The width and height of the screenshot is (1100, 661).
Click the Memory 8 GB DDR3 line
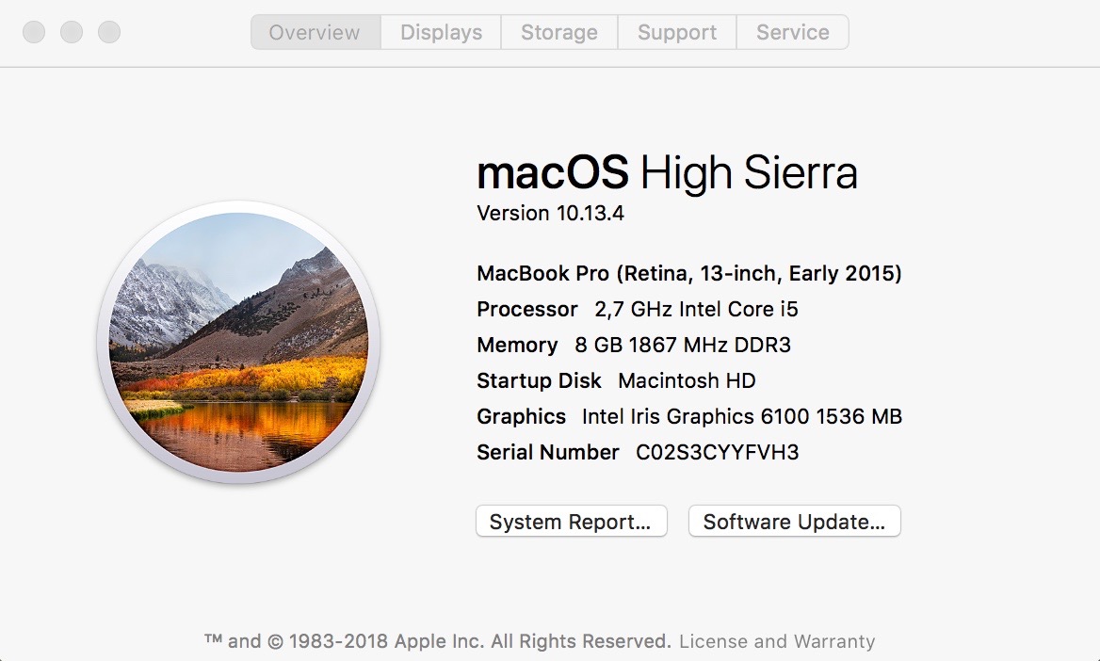click(633, 346)
